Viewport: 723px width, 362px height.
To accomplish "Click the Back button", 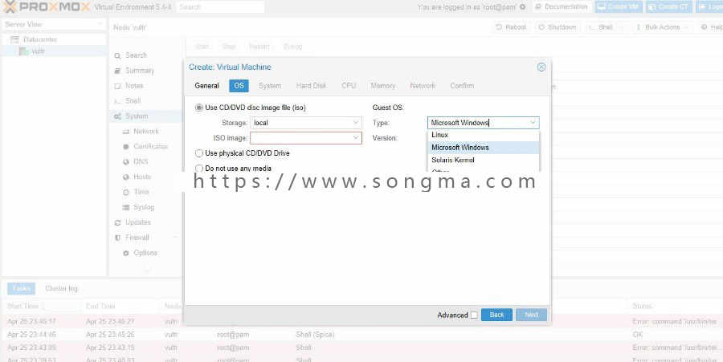I will pos(496,315).
